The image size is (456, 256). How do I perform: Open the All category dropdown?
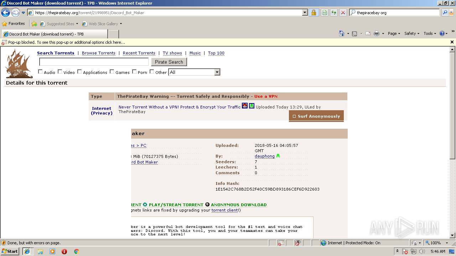click(194, 72)
